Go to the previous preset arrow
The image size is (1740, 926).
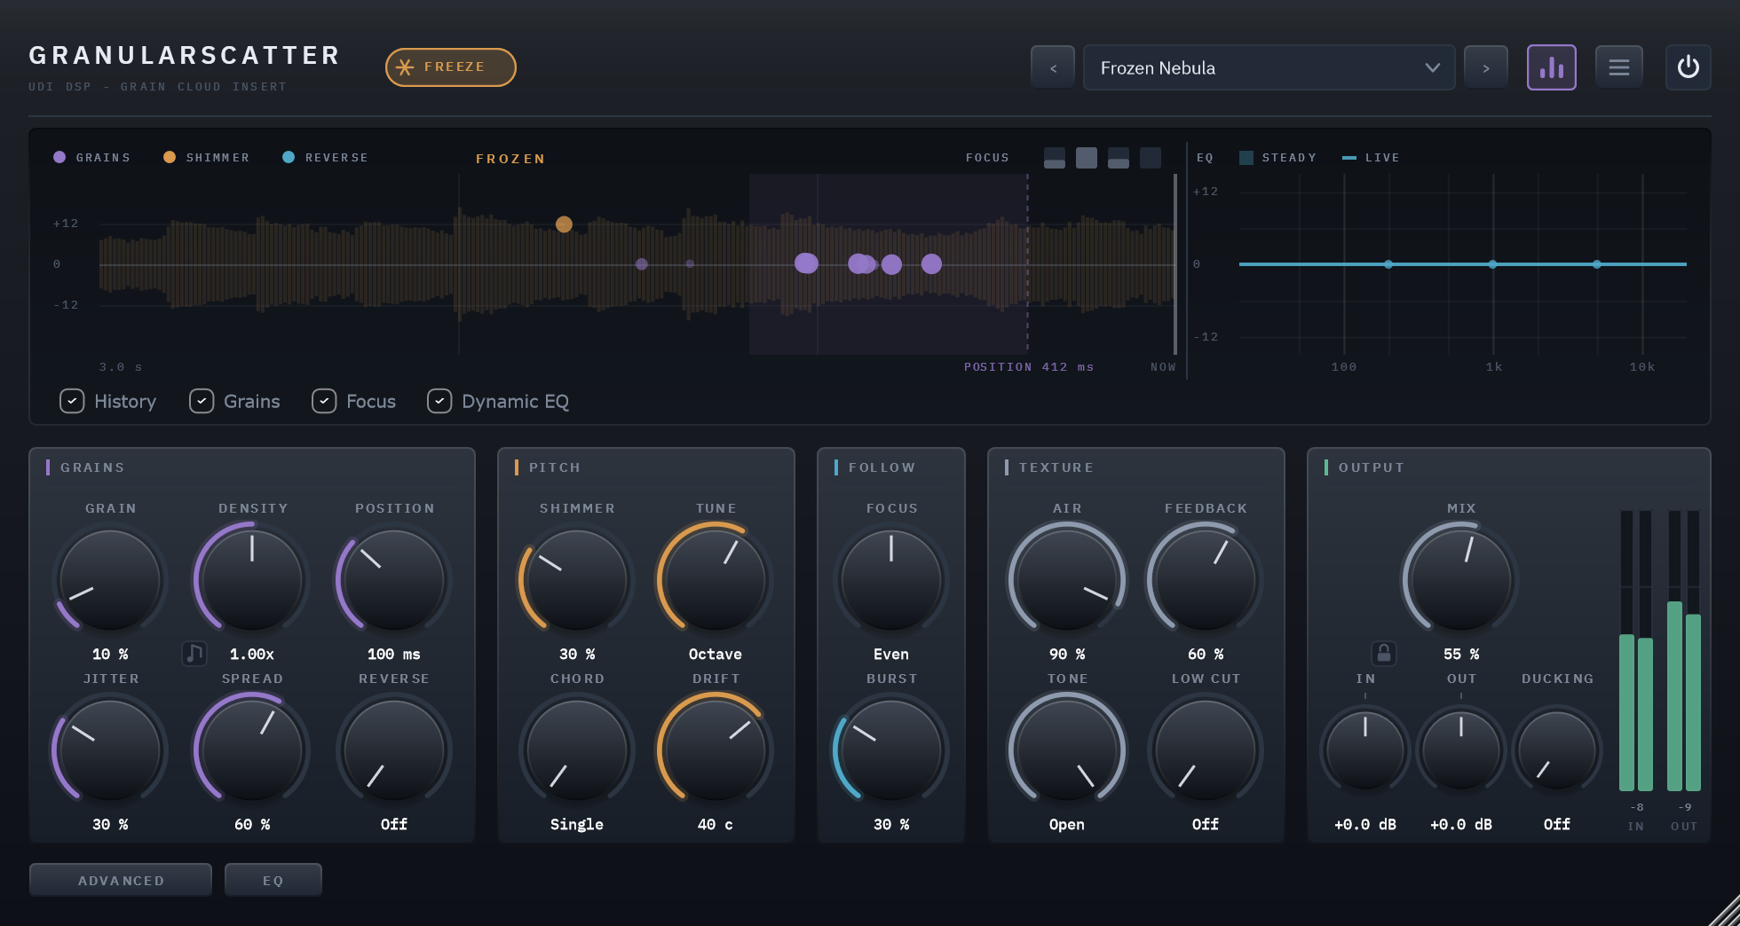1053,67
